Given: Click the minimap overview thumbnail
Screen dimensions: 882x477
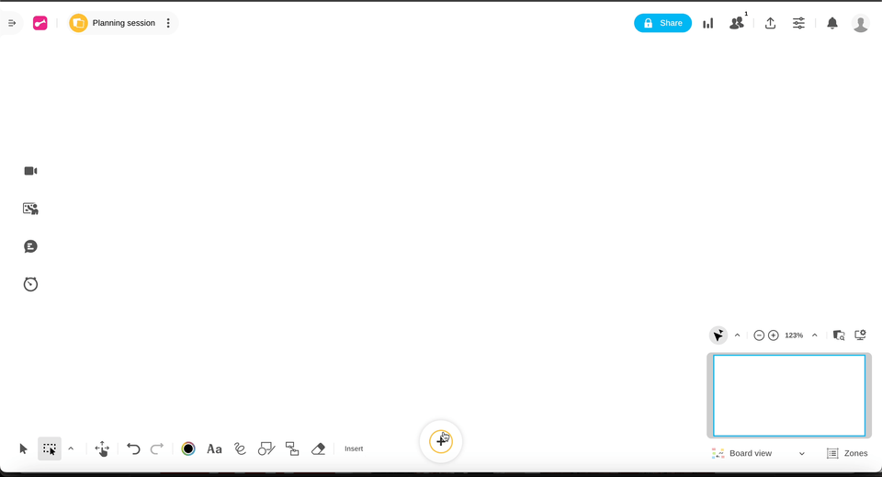Looking at the screenshot, I should (789, 395).
